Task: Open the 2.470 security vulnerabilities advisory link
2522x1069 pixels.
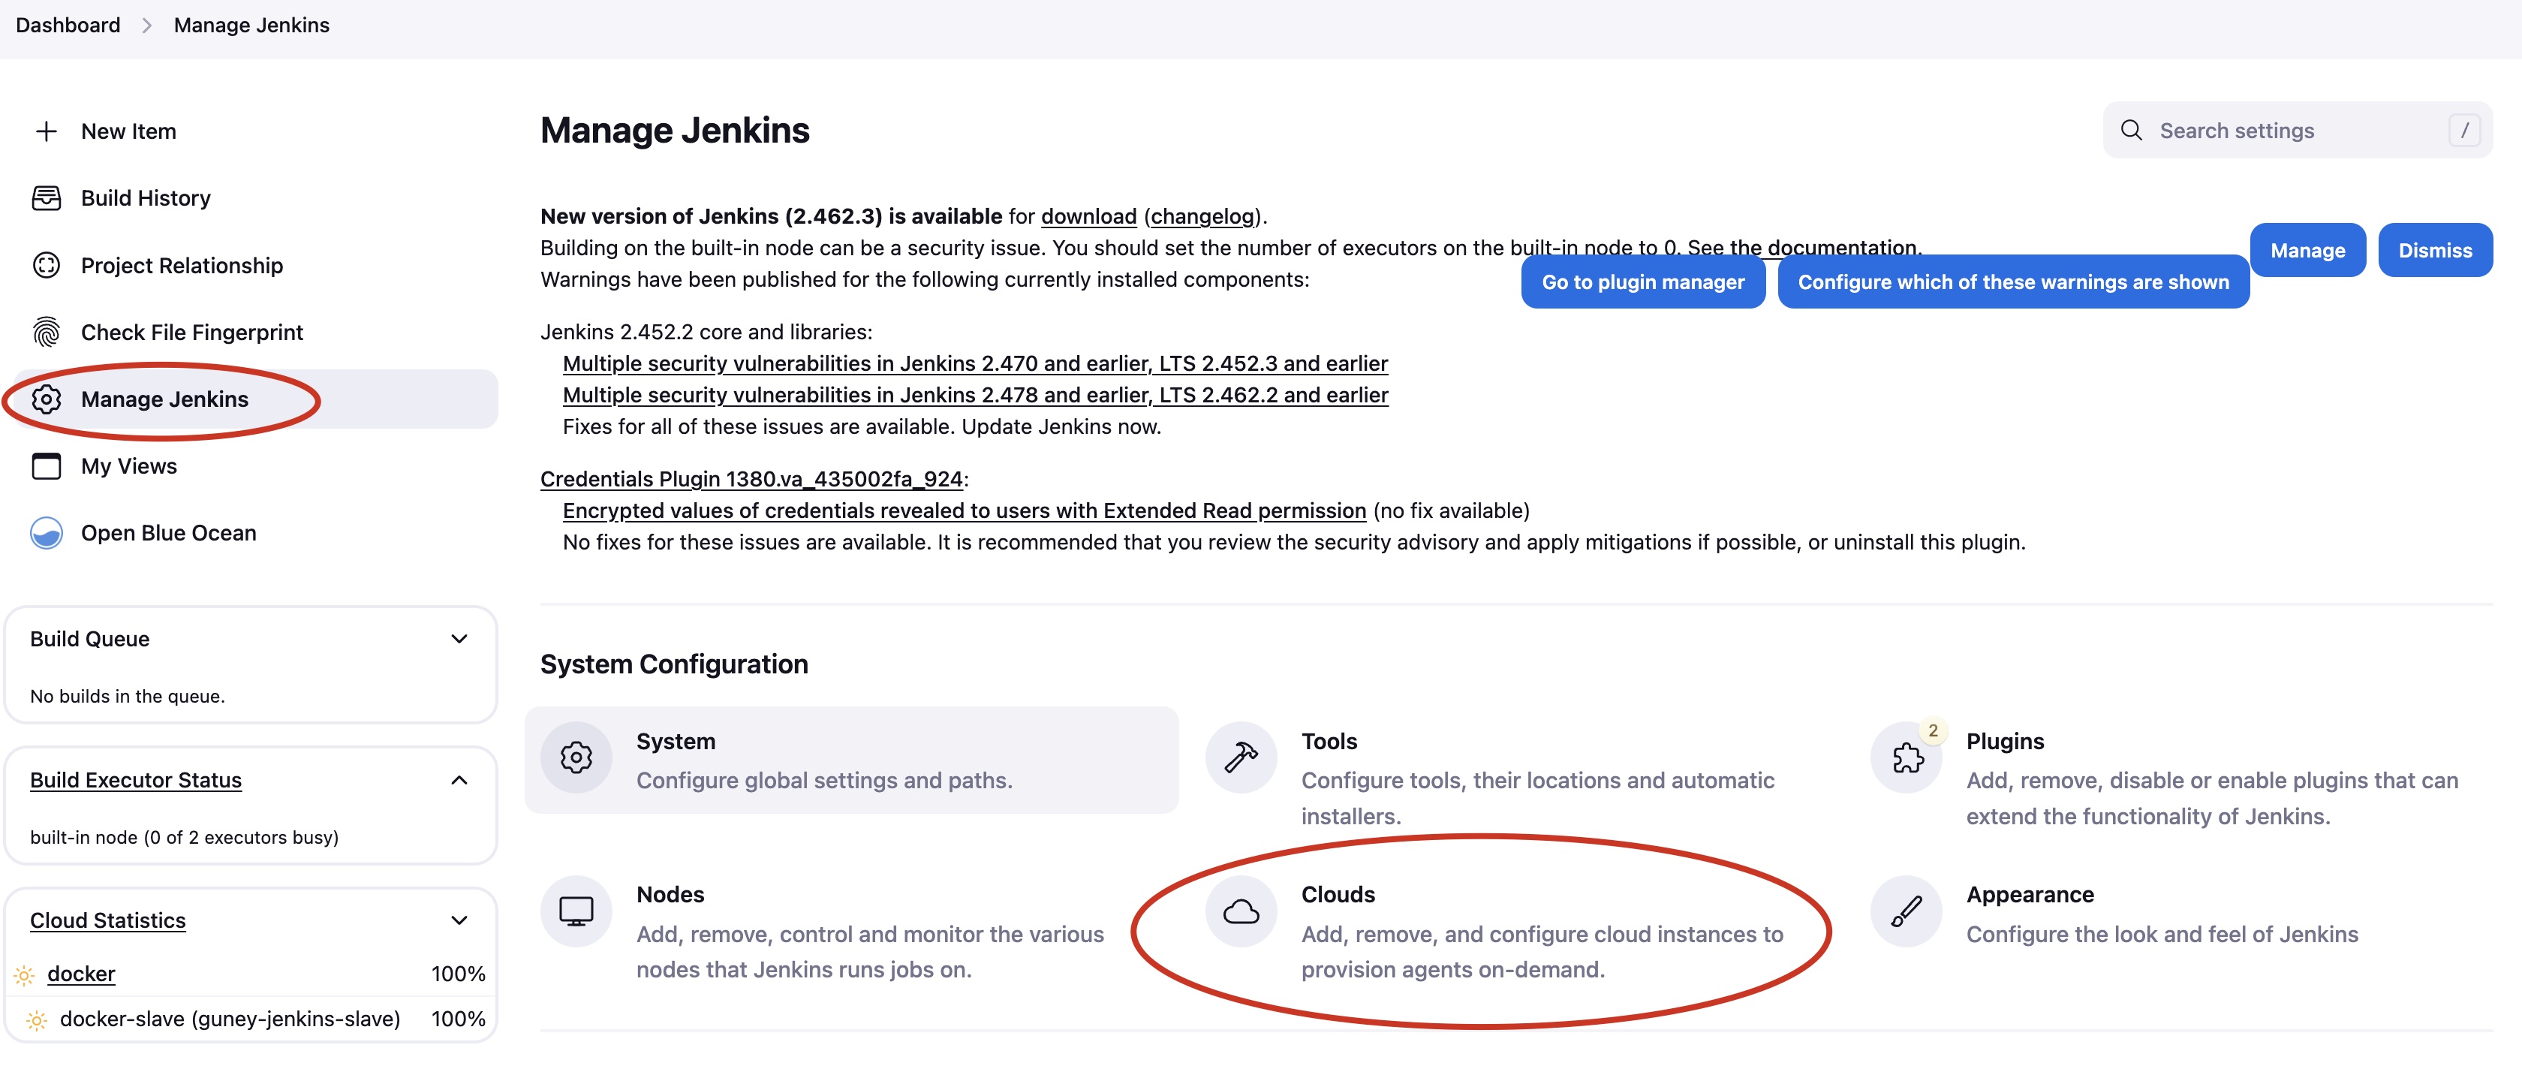Action: point(975,363)
